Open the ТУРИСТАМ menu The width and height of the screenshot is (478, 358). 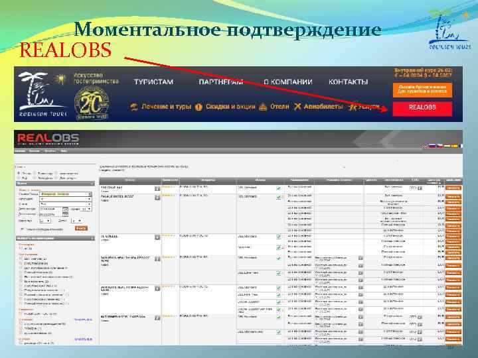point(153,82)
